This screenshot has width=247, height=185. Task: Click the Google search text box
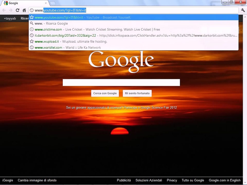pos(121,82)
